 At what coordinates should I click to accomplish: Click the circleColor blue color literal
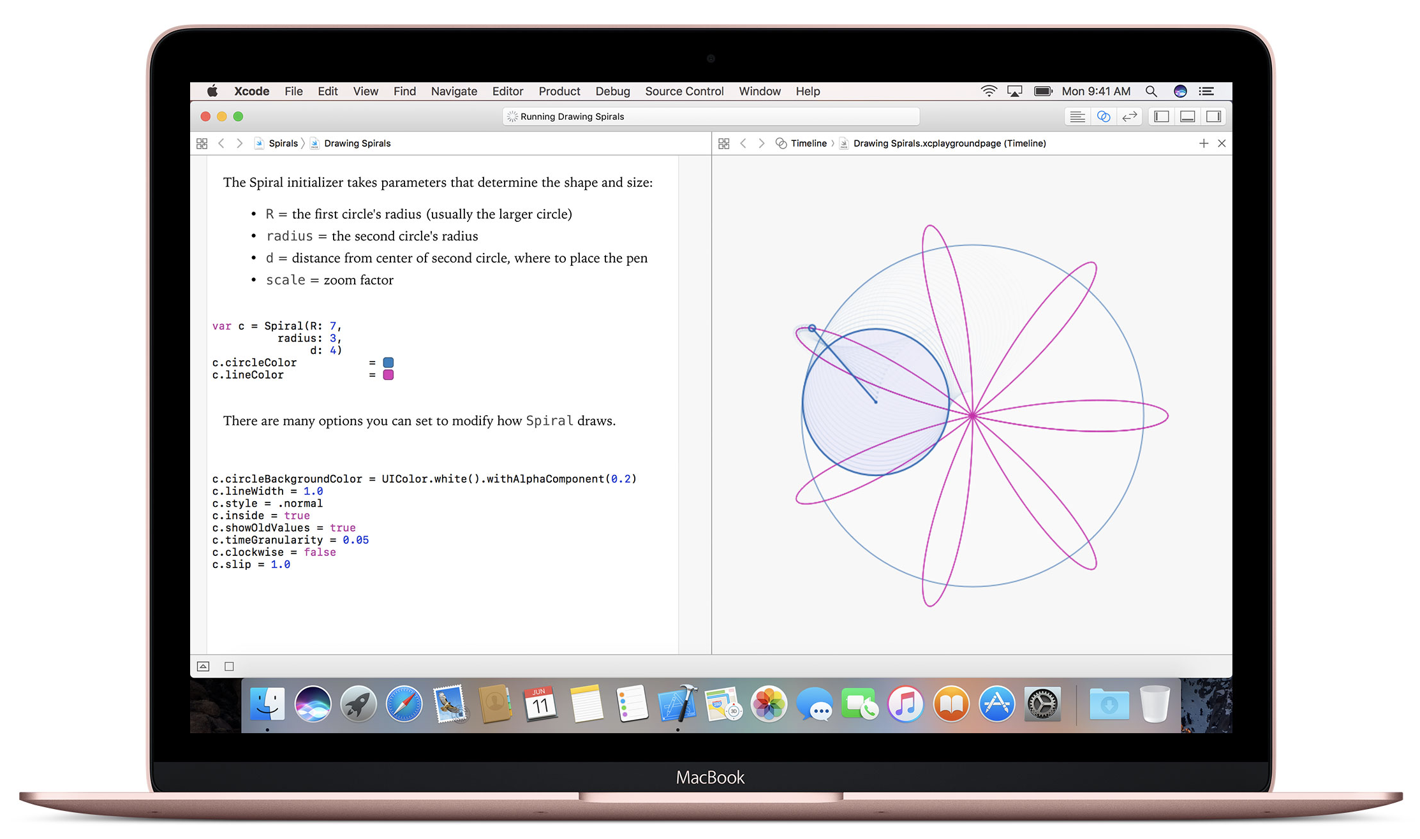pyautogui.click(x=388, y=363)
